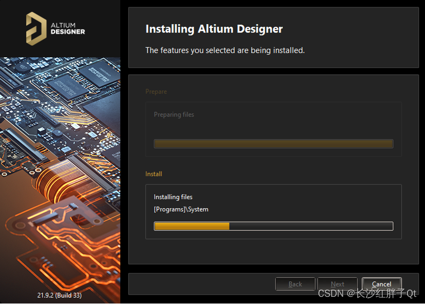Click the Preparing files status text
Screen dimensions: 425x304
pyautogui.click(x=174, y=114)
